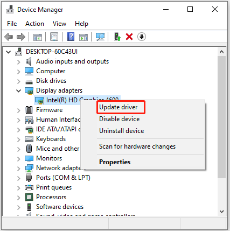Click the Forward arrow toolbar icon
The height and width of the screenshot is (231, 230).
tap(21, 37)
